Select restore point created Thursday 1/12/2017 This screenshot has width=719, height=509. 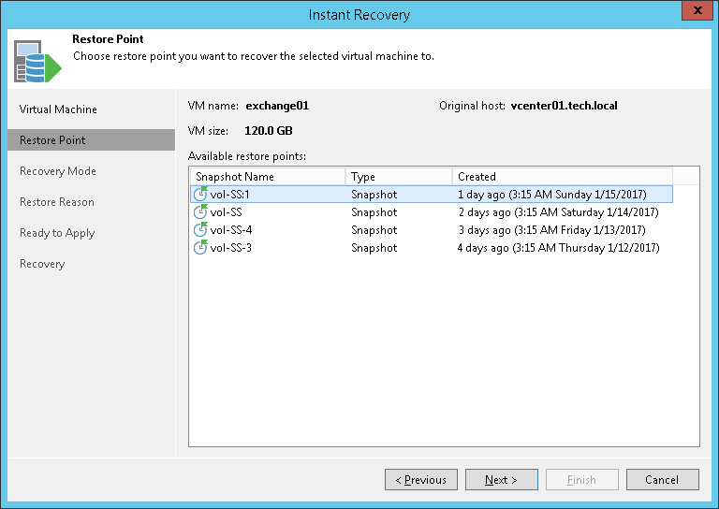[x=558, y=248]
